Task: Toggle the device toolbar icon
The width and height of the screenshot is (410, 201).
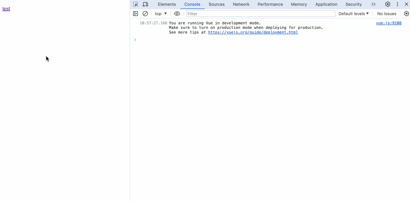Action: click(x=145, y=4)
